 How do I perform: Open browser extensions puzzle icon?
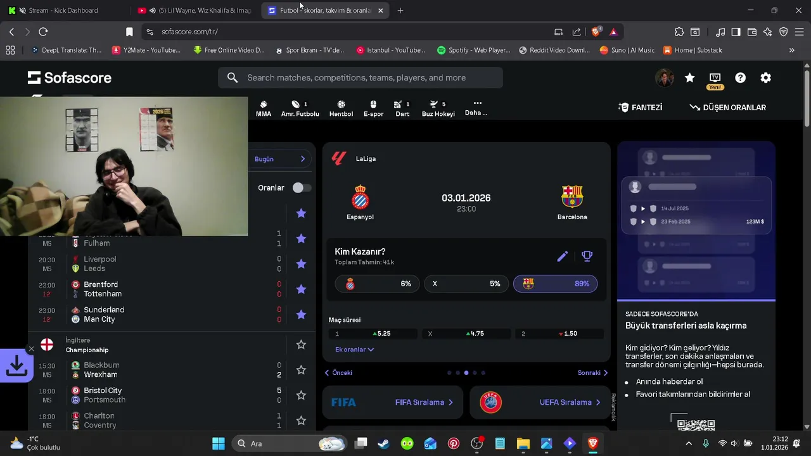[679, 32]
